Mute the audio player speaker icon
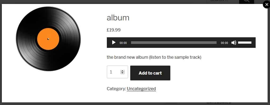This screenshot has width=270, height=105. pos(234,43)
